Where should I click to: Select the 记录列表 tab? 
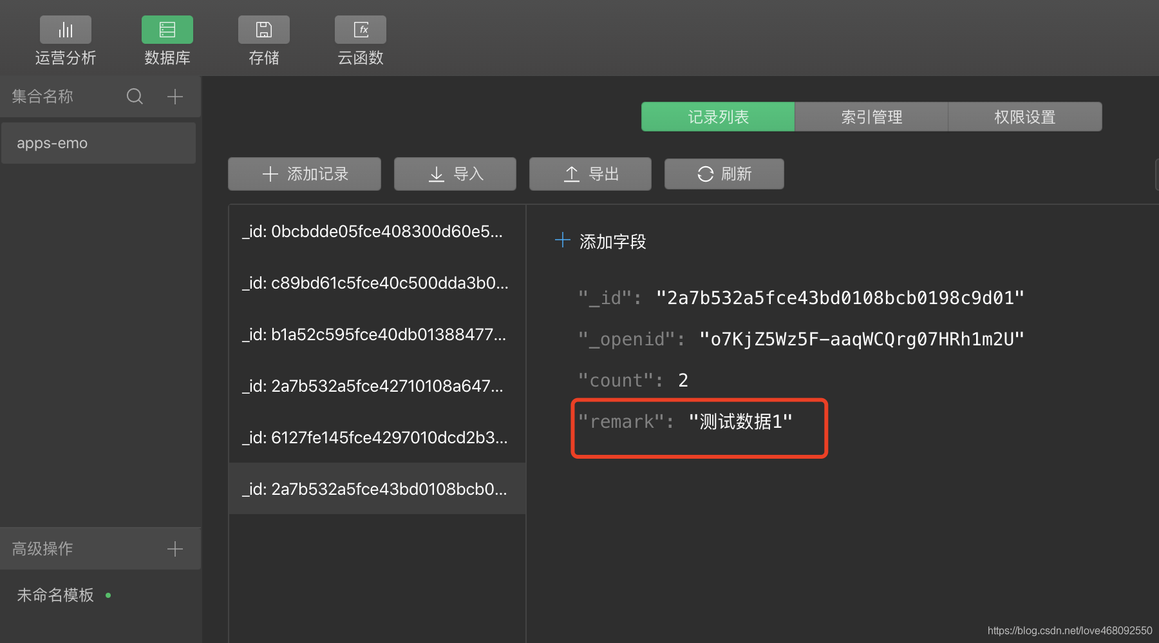pyautogui.click(x=717, y=117)
